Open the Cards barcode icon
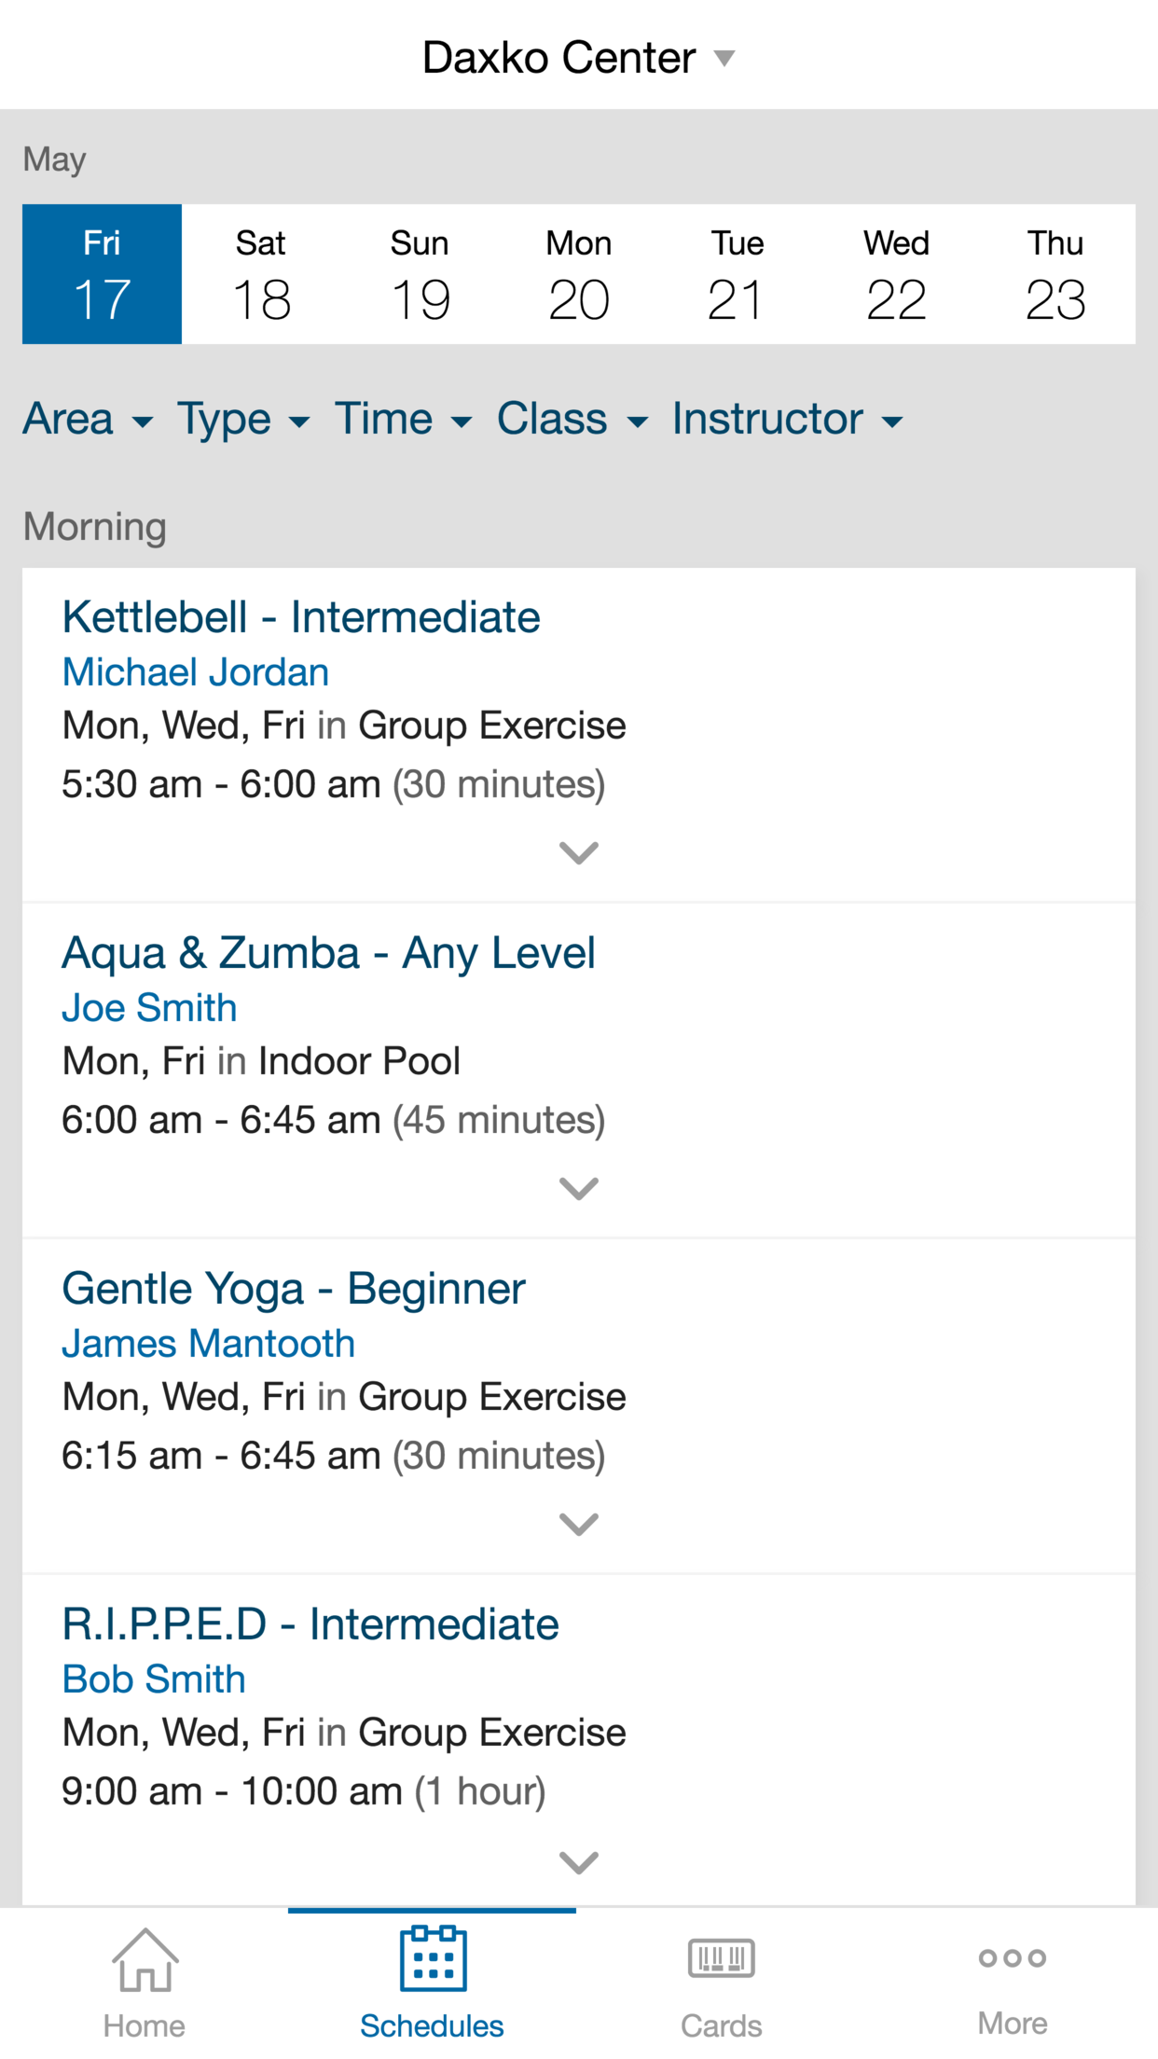The width and height of the screenshot is (1158, 2059). pyautogui.click(x=722, y=1957)
